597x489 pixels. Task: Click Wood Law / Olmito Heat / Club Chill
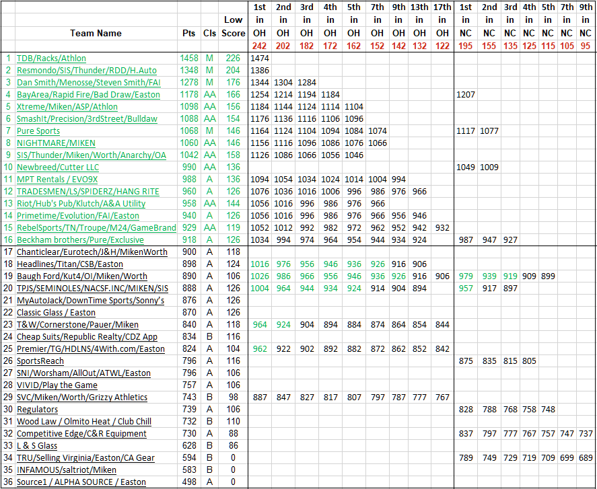tap(84, 422)
